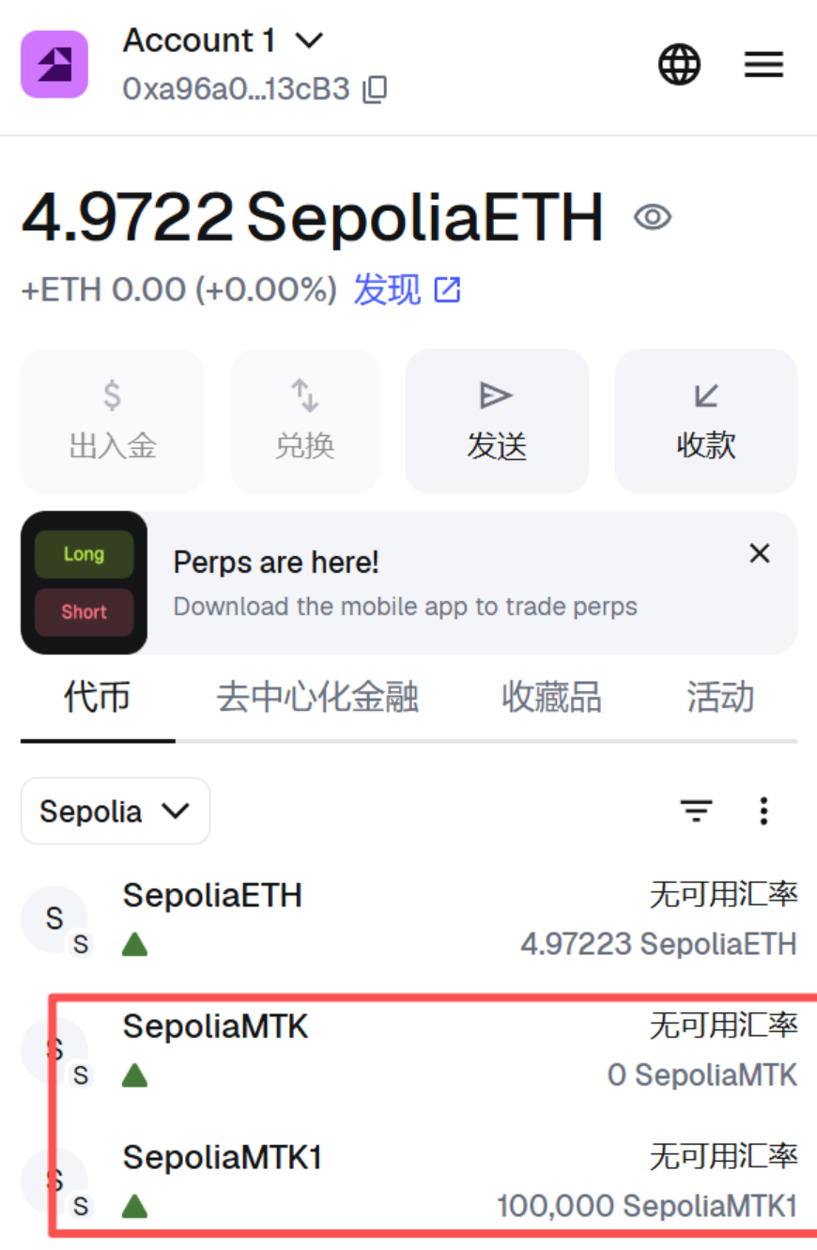Expand the Account 1 selector chevron
Viewport: 817px width, 1250px height.
pos(309,40)
